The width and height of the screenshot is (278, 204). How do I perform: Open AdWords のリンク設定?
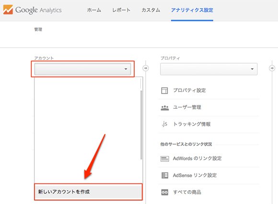point(197,159)
